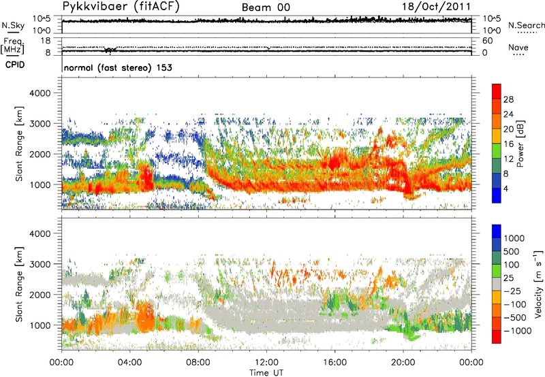
Task: Click power colorbar tick label '28'
Action: [508, 99]
